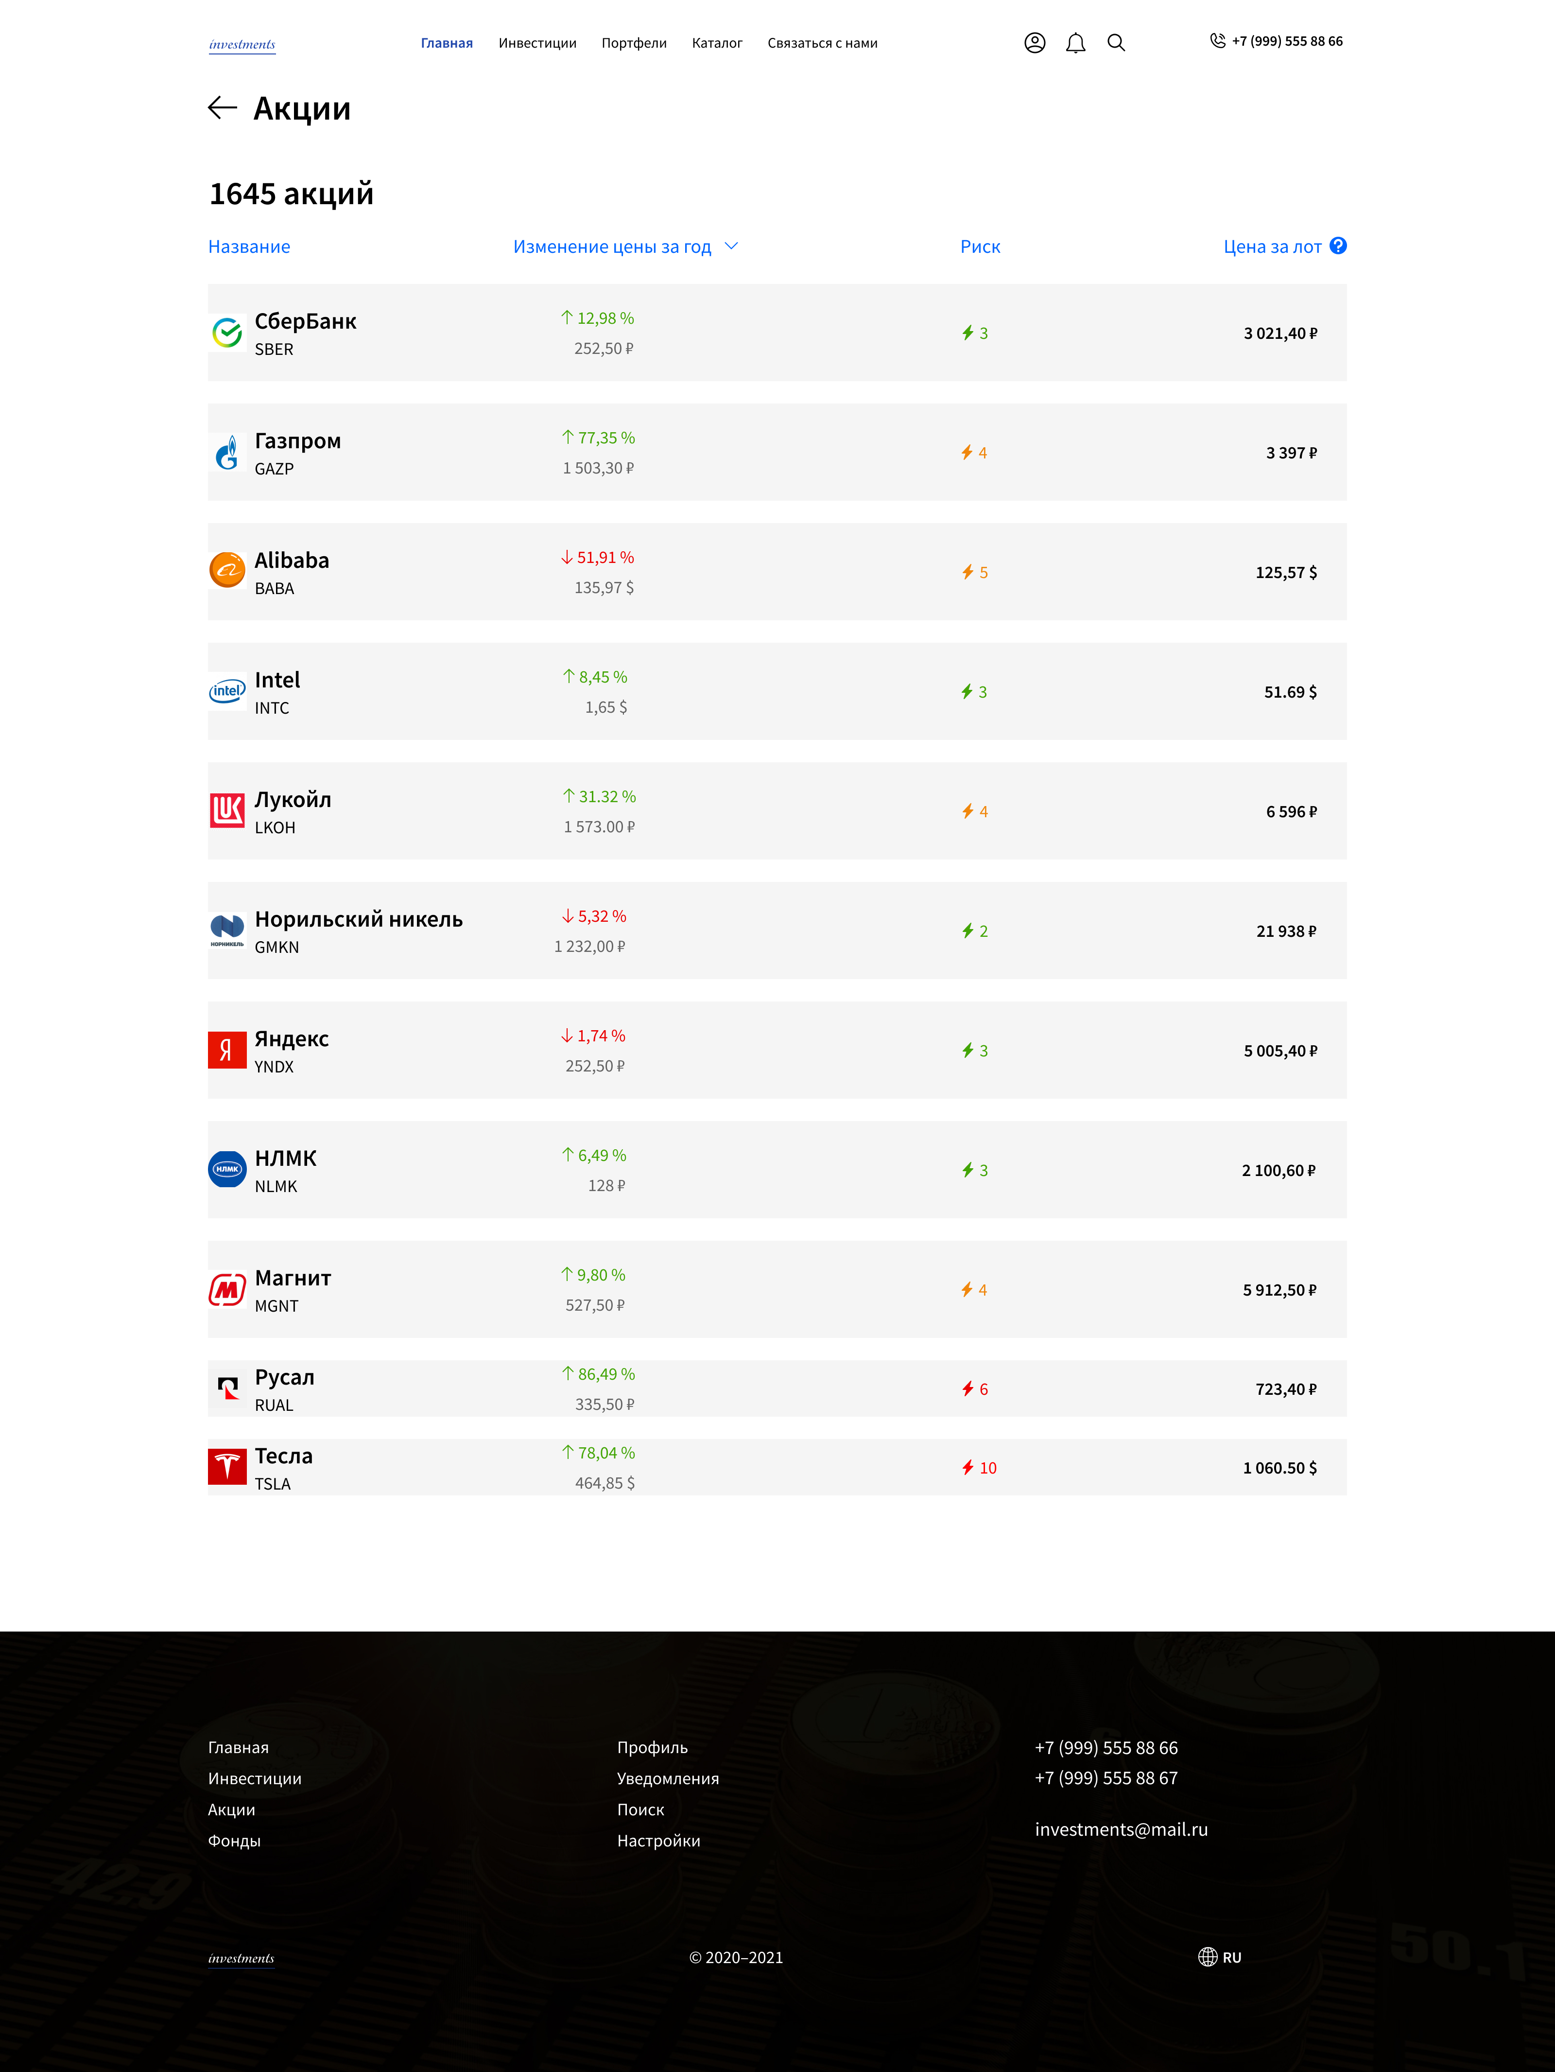The height and width of the screenshot is (2072, 1555).
Task: Open the Газпром stock row
Action: click(777, 453)
